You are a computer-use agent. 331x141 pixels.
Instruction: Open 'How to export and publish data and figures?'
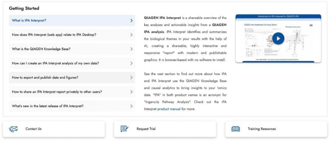point(45,77)
